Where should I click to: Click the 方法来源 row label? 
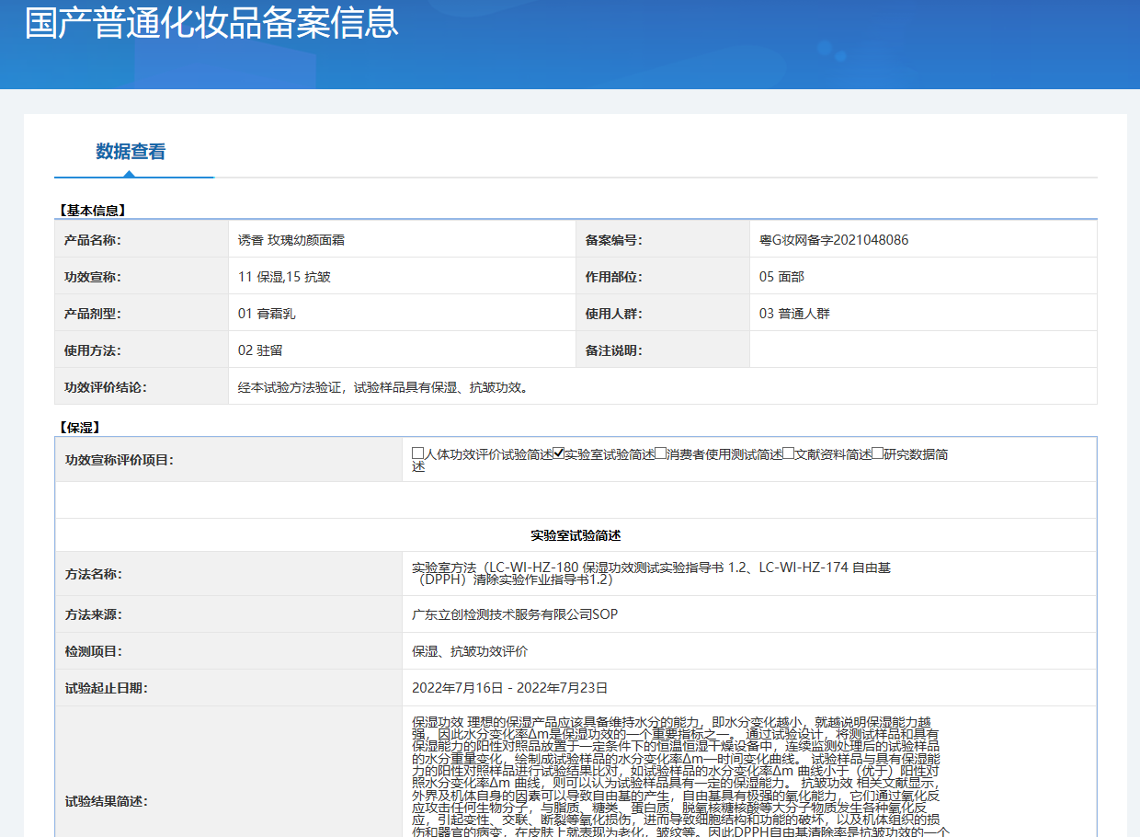click(x=93, y=614)
